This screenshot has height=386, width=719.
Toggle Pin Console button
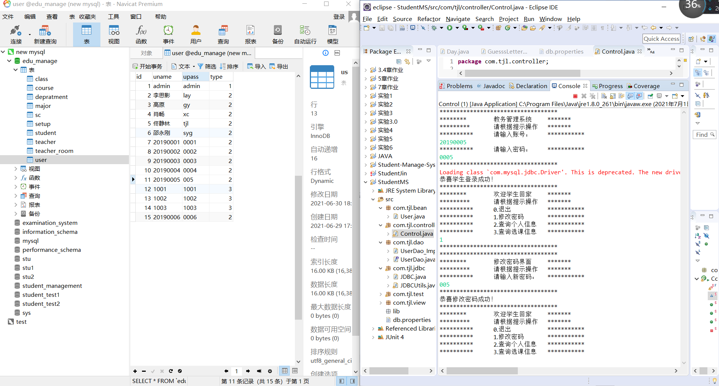click(x=650, y=96)
